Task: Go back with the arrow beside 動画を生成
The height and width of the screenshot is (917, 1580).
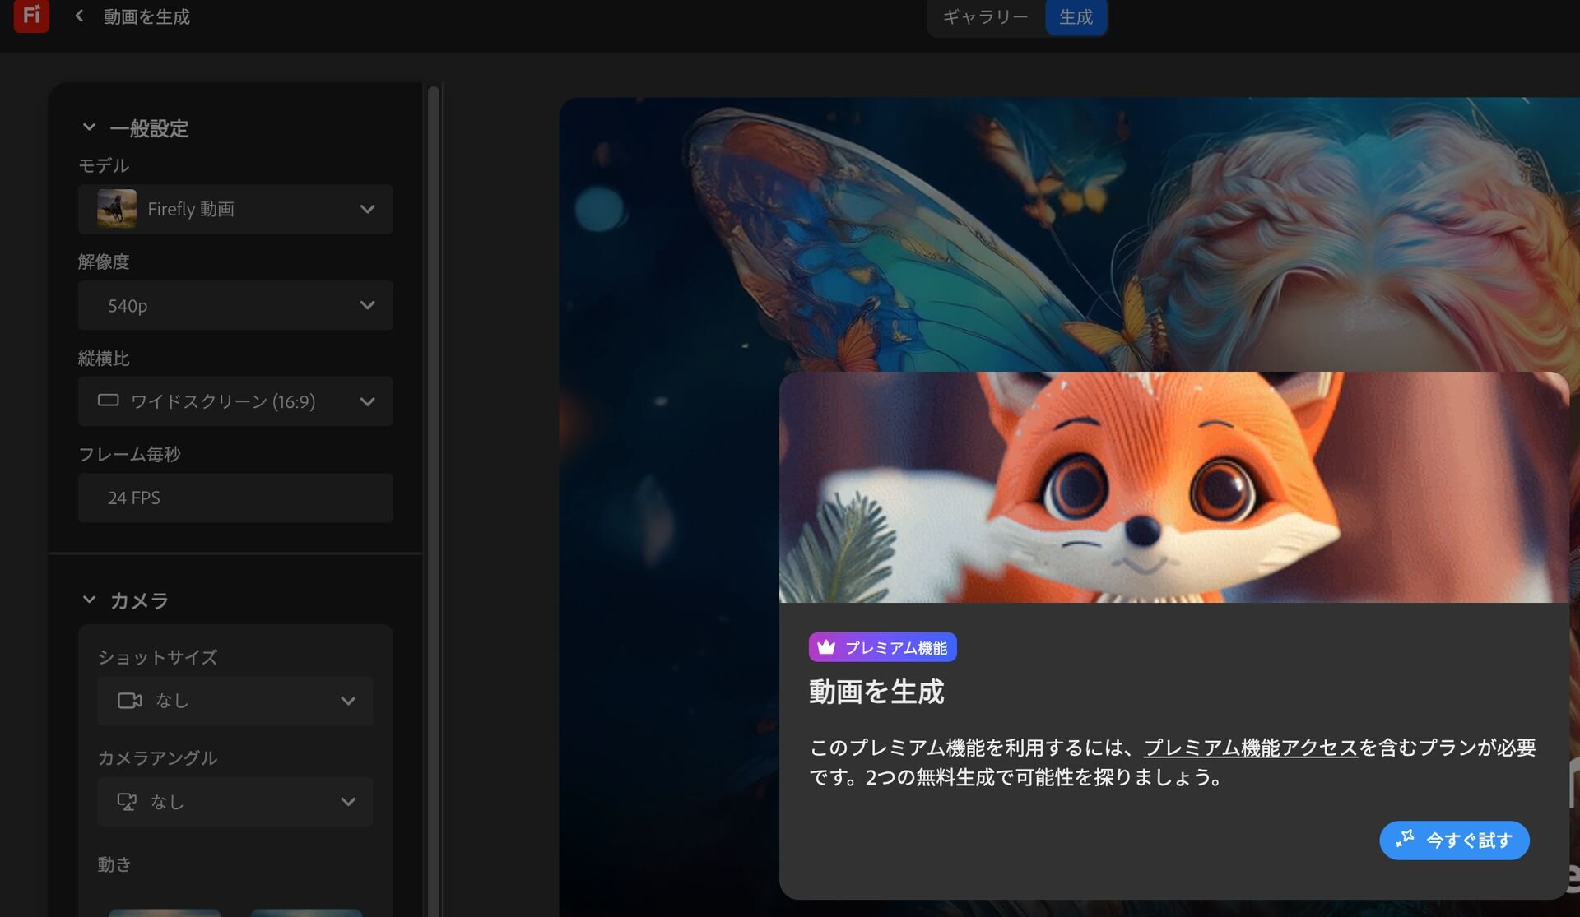Action: click(79, 16)
